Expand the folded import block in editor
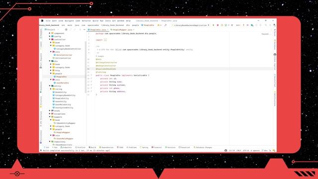The height and width of the screenshot is (179, 318). pos(105,40)
